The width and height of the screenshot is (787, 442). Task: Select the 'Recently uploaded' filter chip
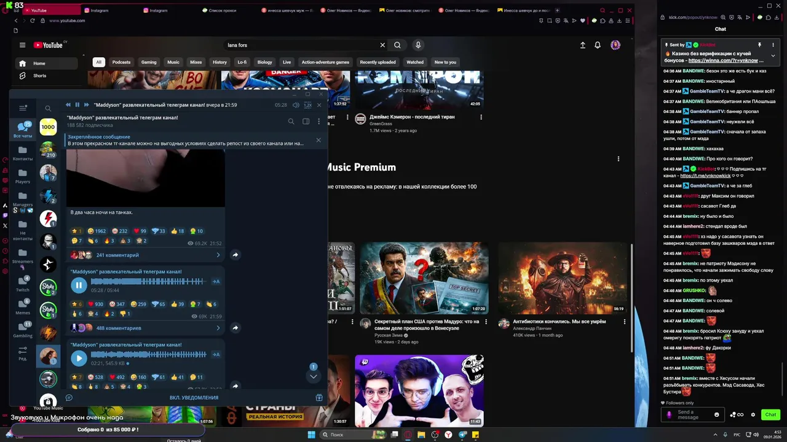pyautogui.click(x=378, y=62)
